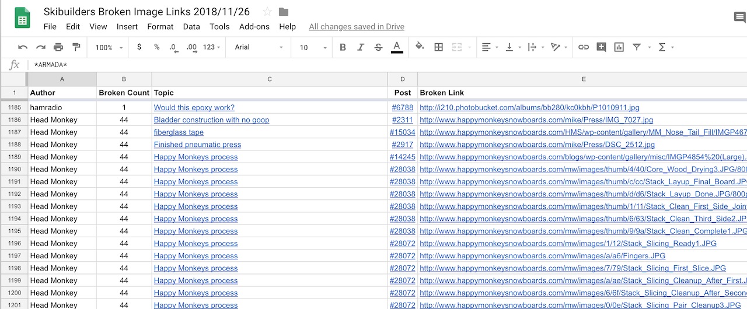The image size is (747, 309).
Task: Open the text color picker
Action: point(397,47)
